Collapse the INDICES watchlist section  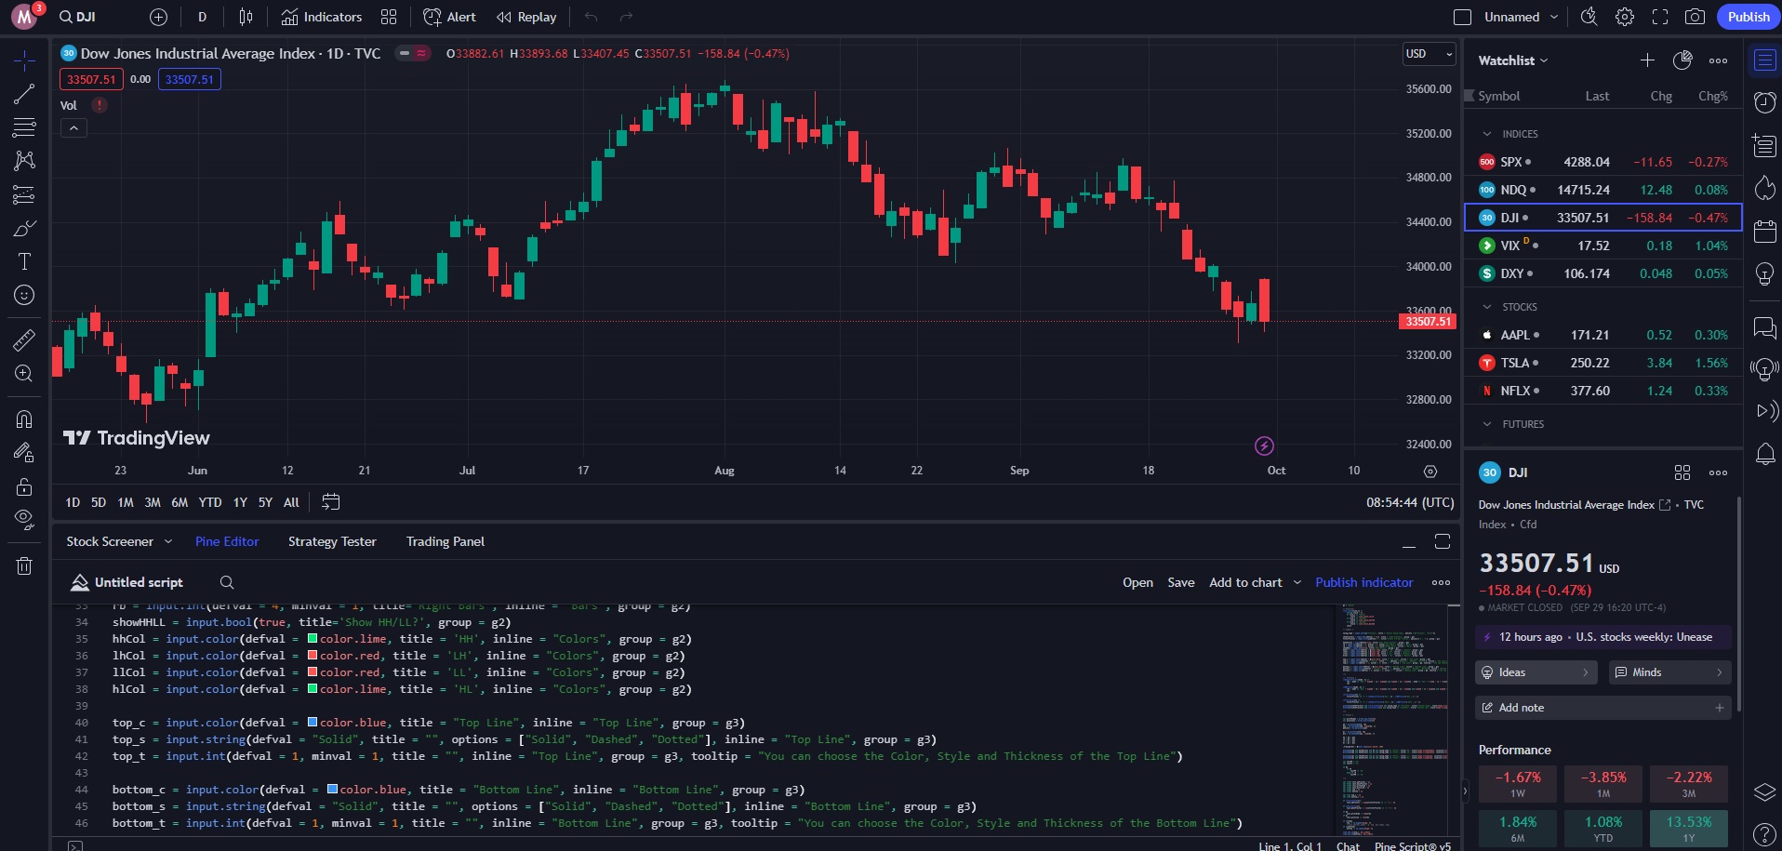point(1487,134)
